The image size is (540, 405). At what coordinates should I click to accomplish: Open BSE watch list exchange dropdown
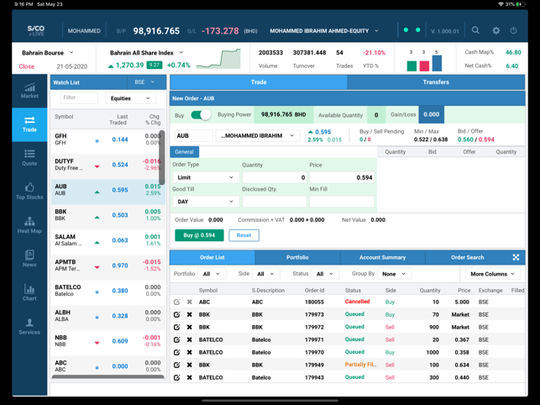[x=144, y=82]
